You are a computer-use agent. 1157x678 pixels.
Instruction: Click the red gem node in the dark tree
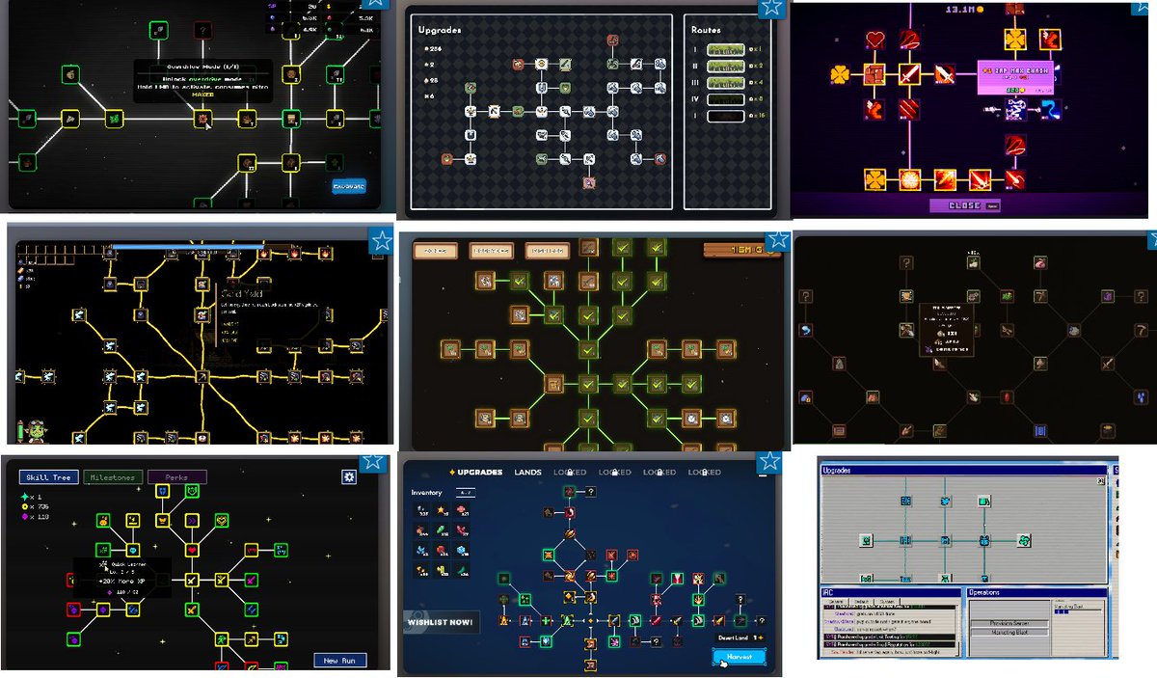(1007, 395)
